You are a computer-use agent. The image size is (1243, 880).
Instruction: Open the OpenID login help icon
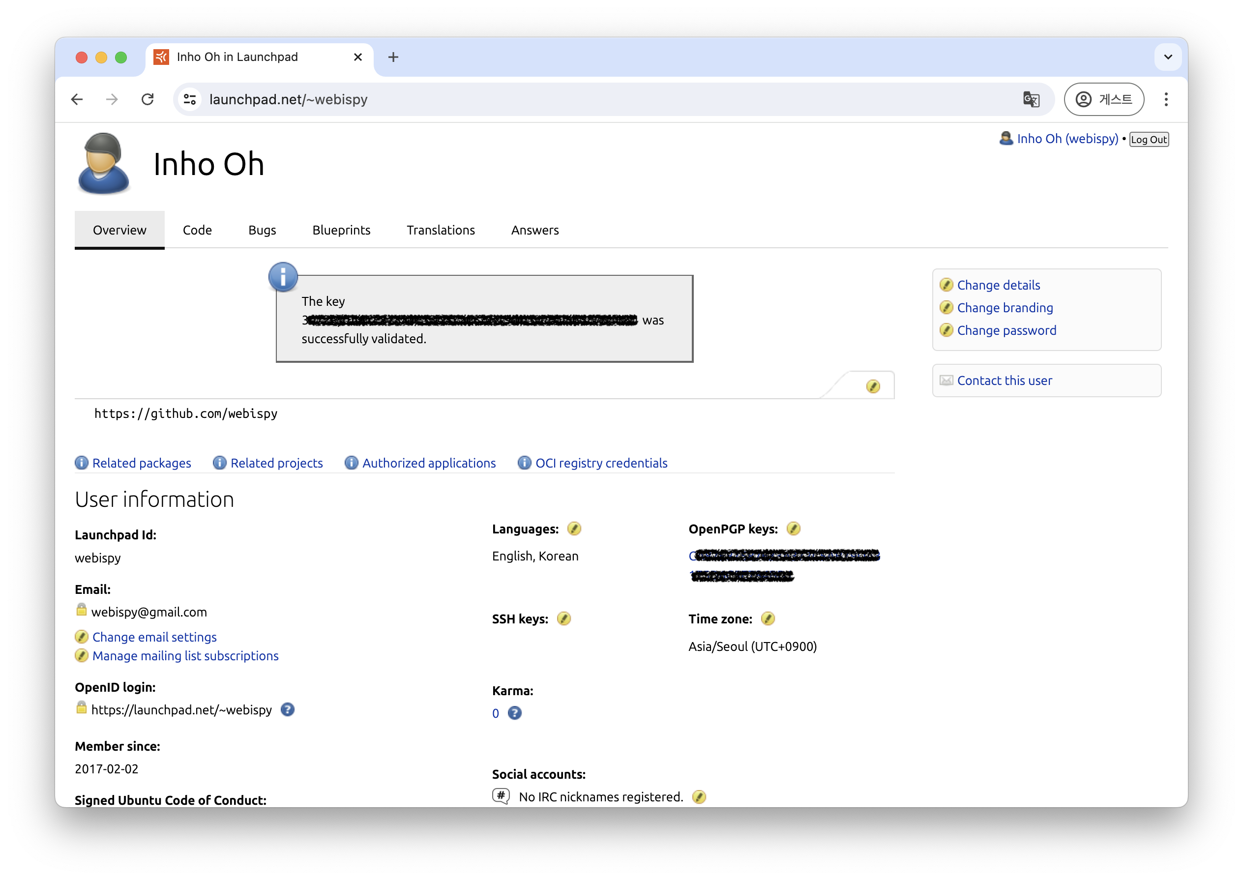288,710
